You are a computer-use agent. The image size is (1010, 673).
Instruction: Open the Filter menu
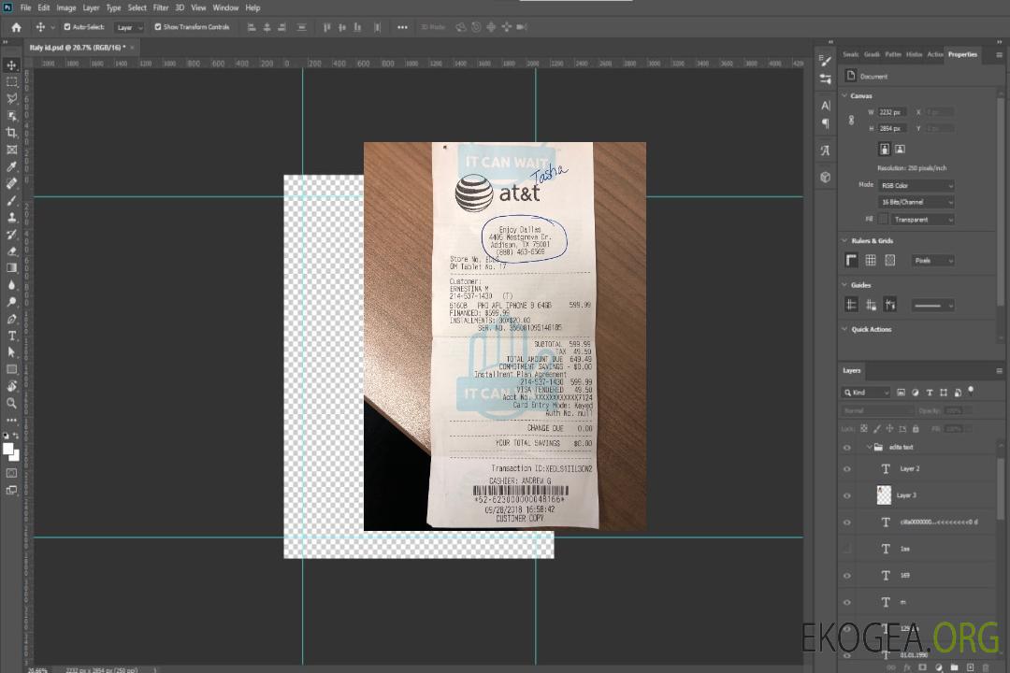(x=161, y=7)
